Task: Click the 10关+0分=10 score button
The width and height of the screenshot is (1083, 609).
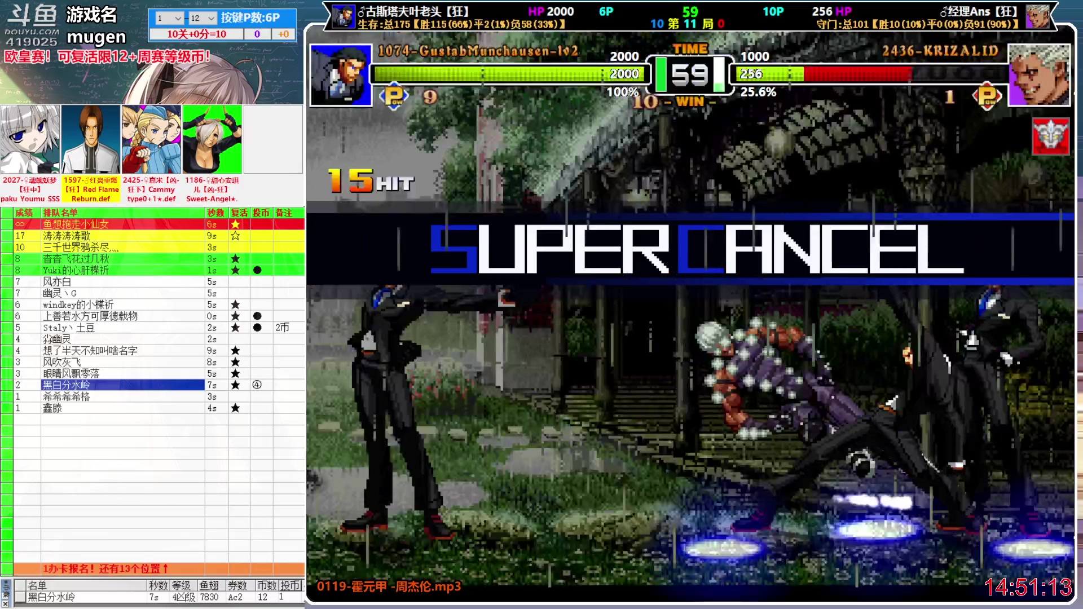Action: 196,34
